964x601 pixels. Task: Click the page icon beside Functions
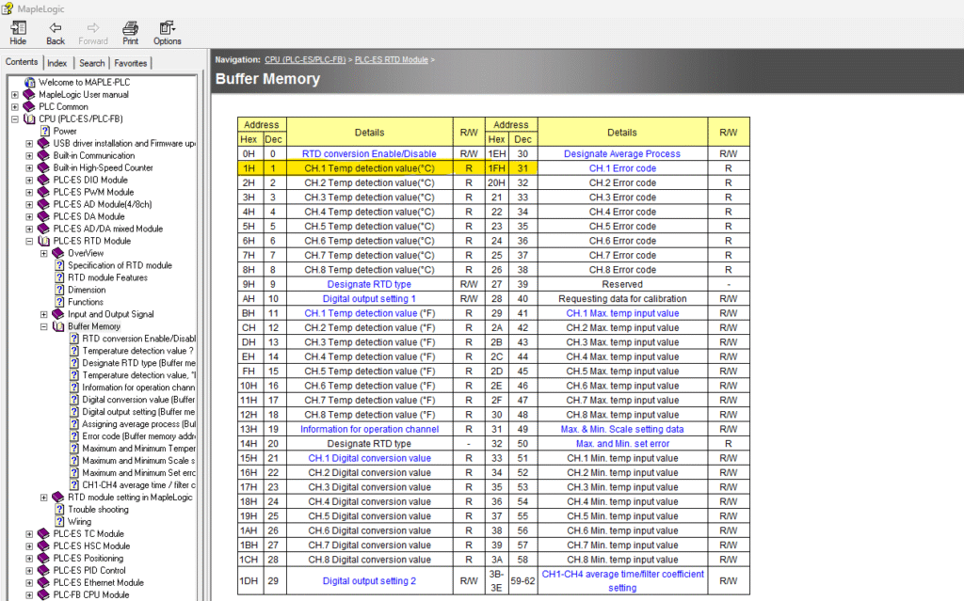click(59, 302)
